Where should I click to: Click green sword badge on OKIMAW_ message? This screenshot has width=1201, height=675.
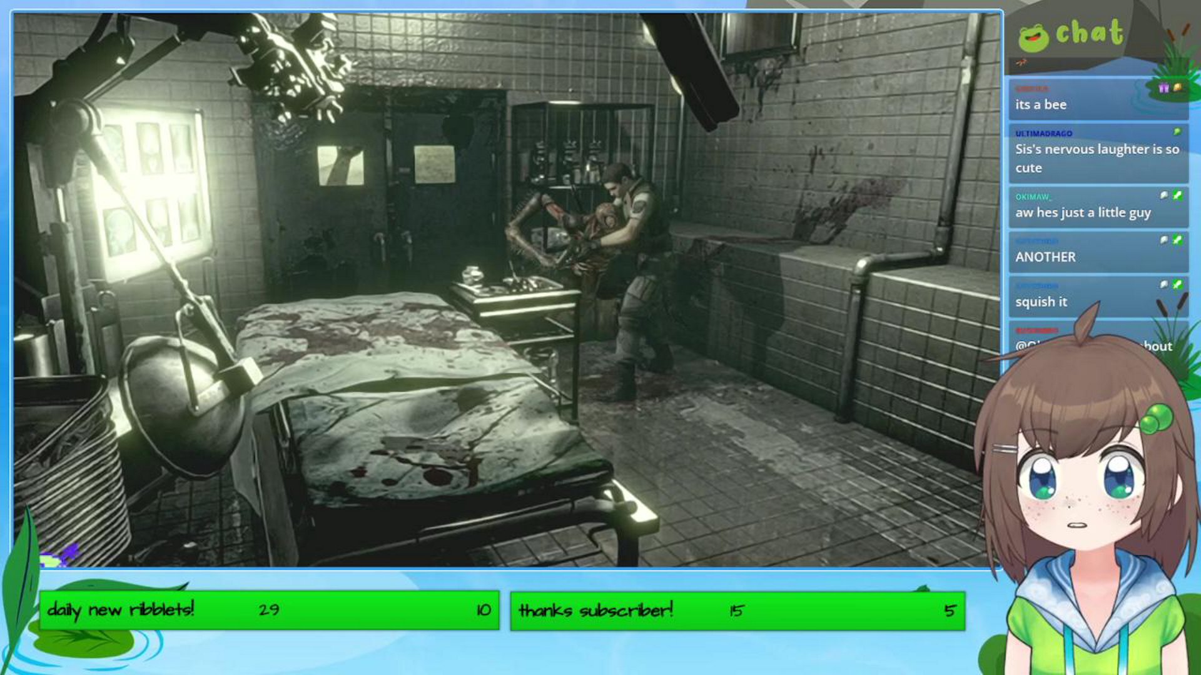pos(1178,195)
